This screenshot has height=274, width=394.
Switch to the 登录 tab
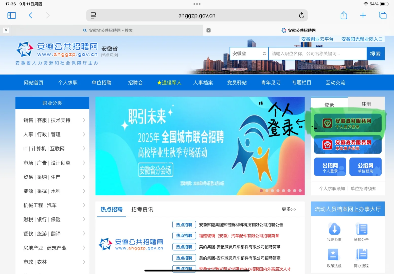pos(329,105)
